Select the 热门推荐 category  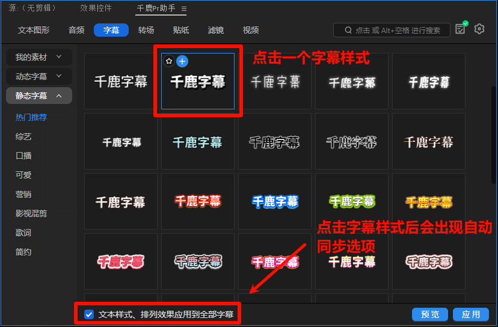click(x=31, y=117)
